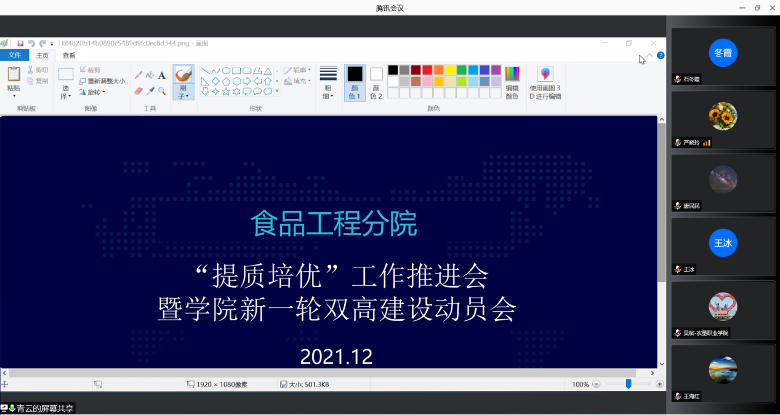This screenshot has height=415, width=780.
Task: Select the five-point star shape
Action: 226,91
